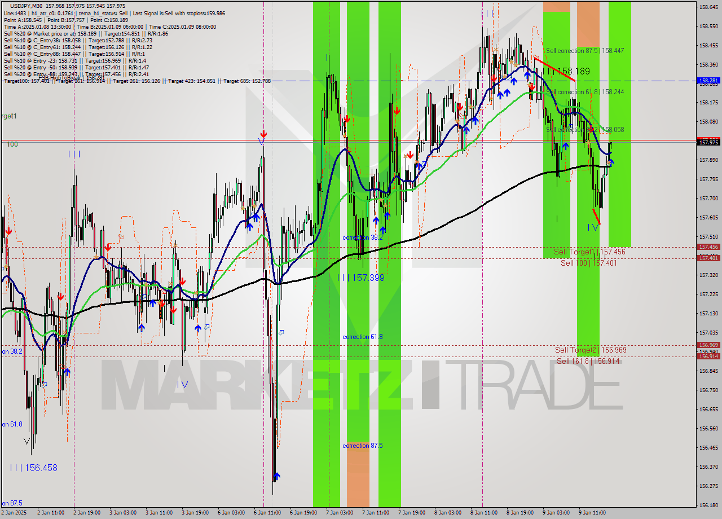The width and height of the screenshot is (722, 519).
Task: Click the 'Sell Target1 | 157.456' label
Action: (x=589, y=252)
